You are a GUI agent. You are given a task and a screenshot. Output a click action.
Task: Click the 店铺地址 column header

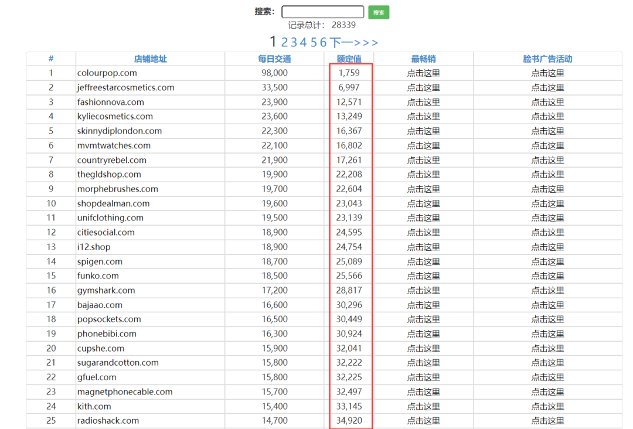tap(150, 59)
